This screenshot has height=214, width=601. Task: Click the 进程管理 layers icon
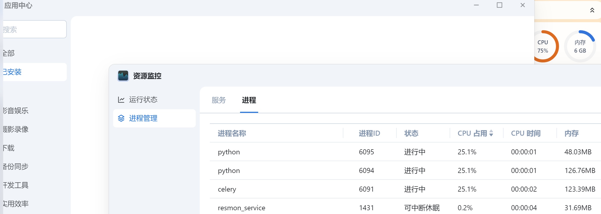[x=121, y=118]
